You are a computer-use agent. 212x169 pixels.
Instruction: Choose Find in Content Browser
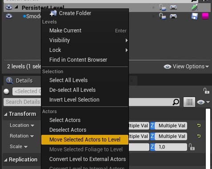click(x=85, y=60)
